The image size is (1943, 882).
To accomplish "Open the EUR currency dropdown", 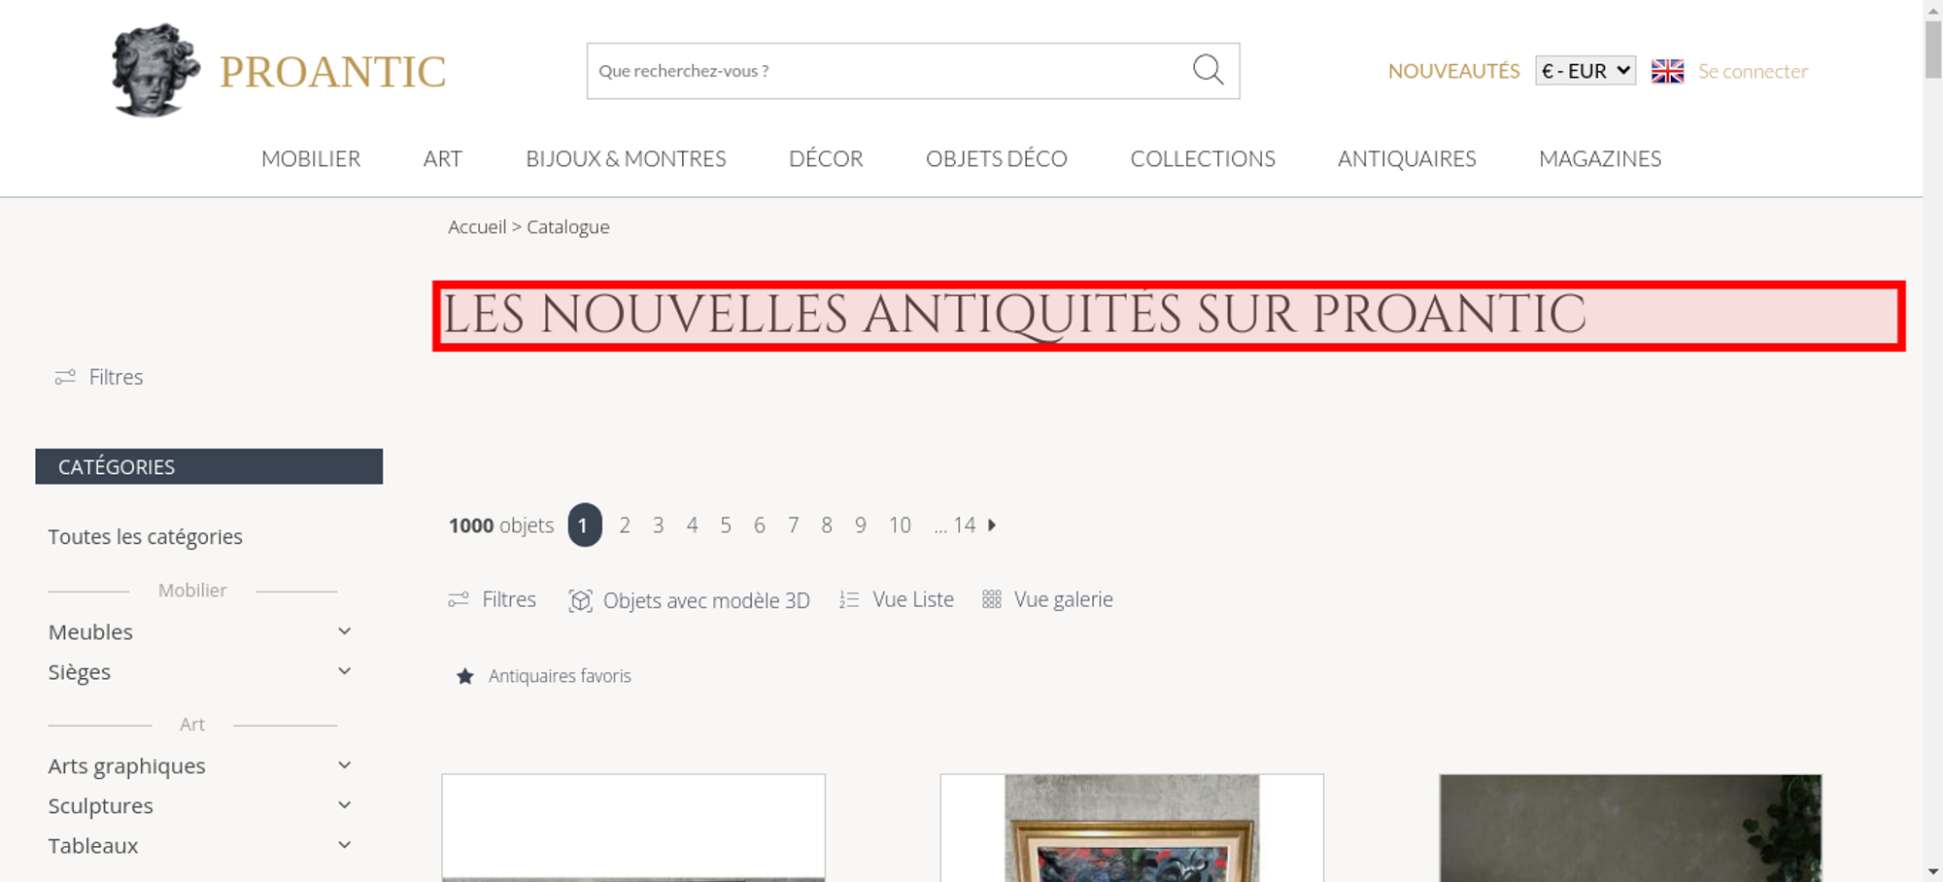I will (x=1585, y=71).
